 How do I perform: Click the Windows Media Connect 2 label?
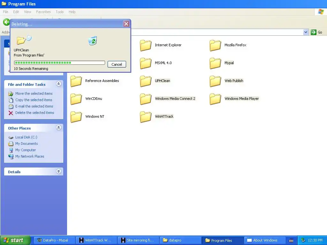(175, 99)
